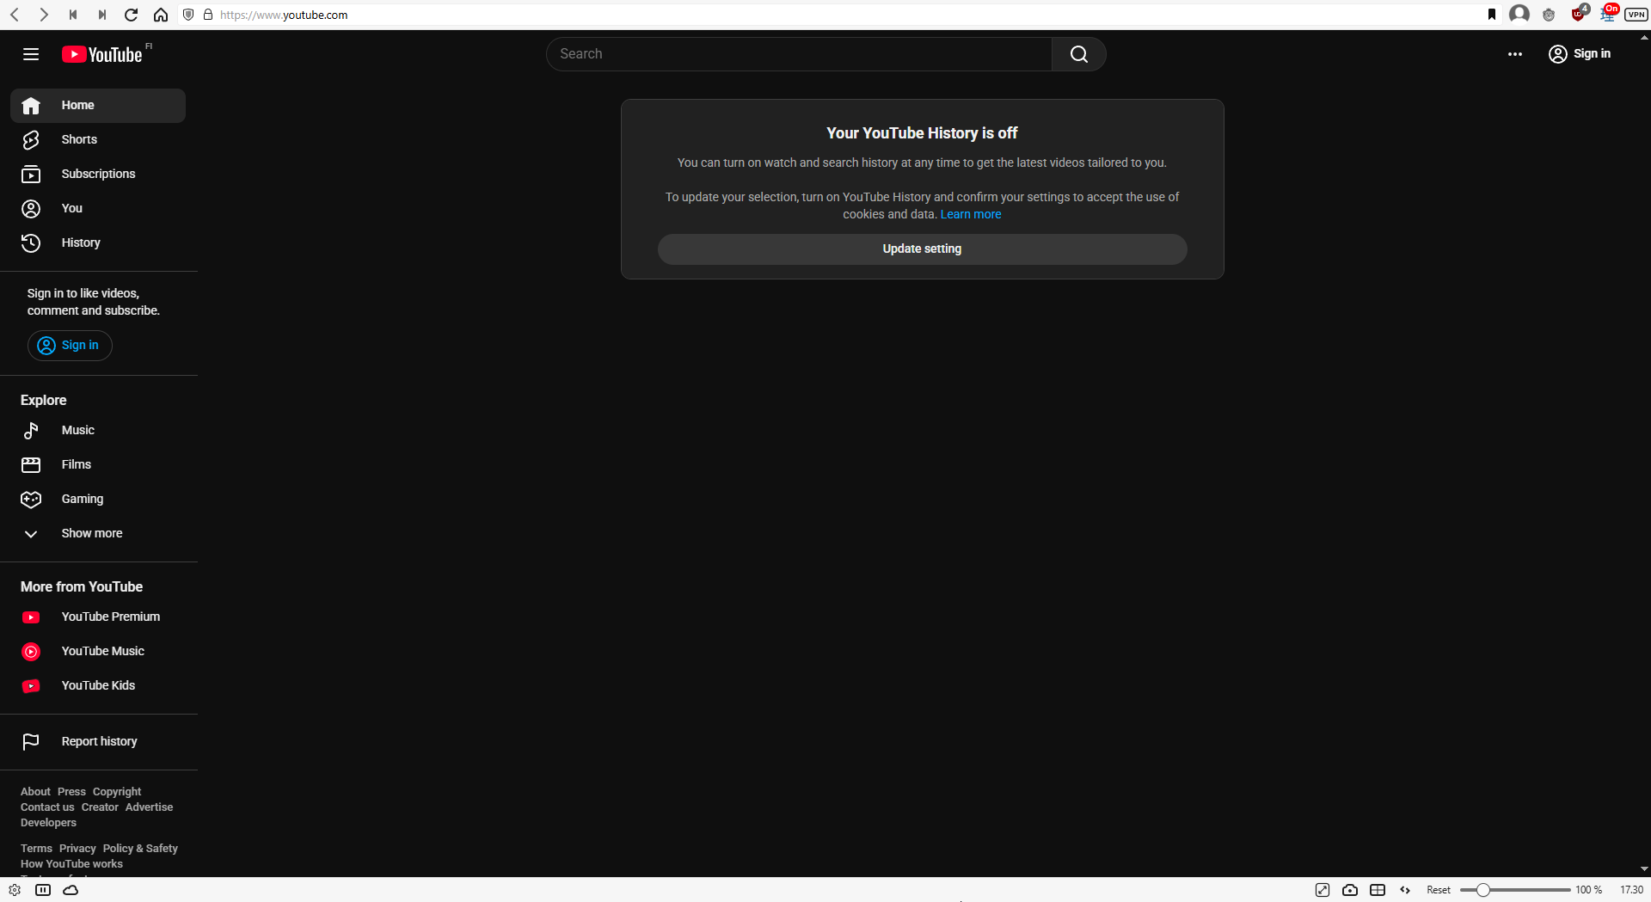Click the 17.30 clock in status bar
This screenshot has height=902, width=1651.
(x=1631, y=890)
